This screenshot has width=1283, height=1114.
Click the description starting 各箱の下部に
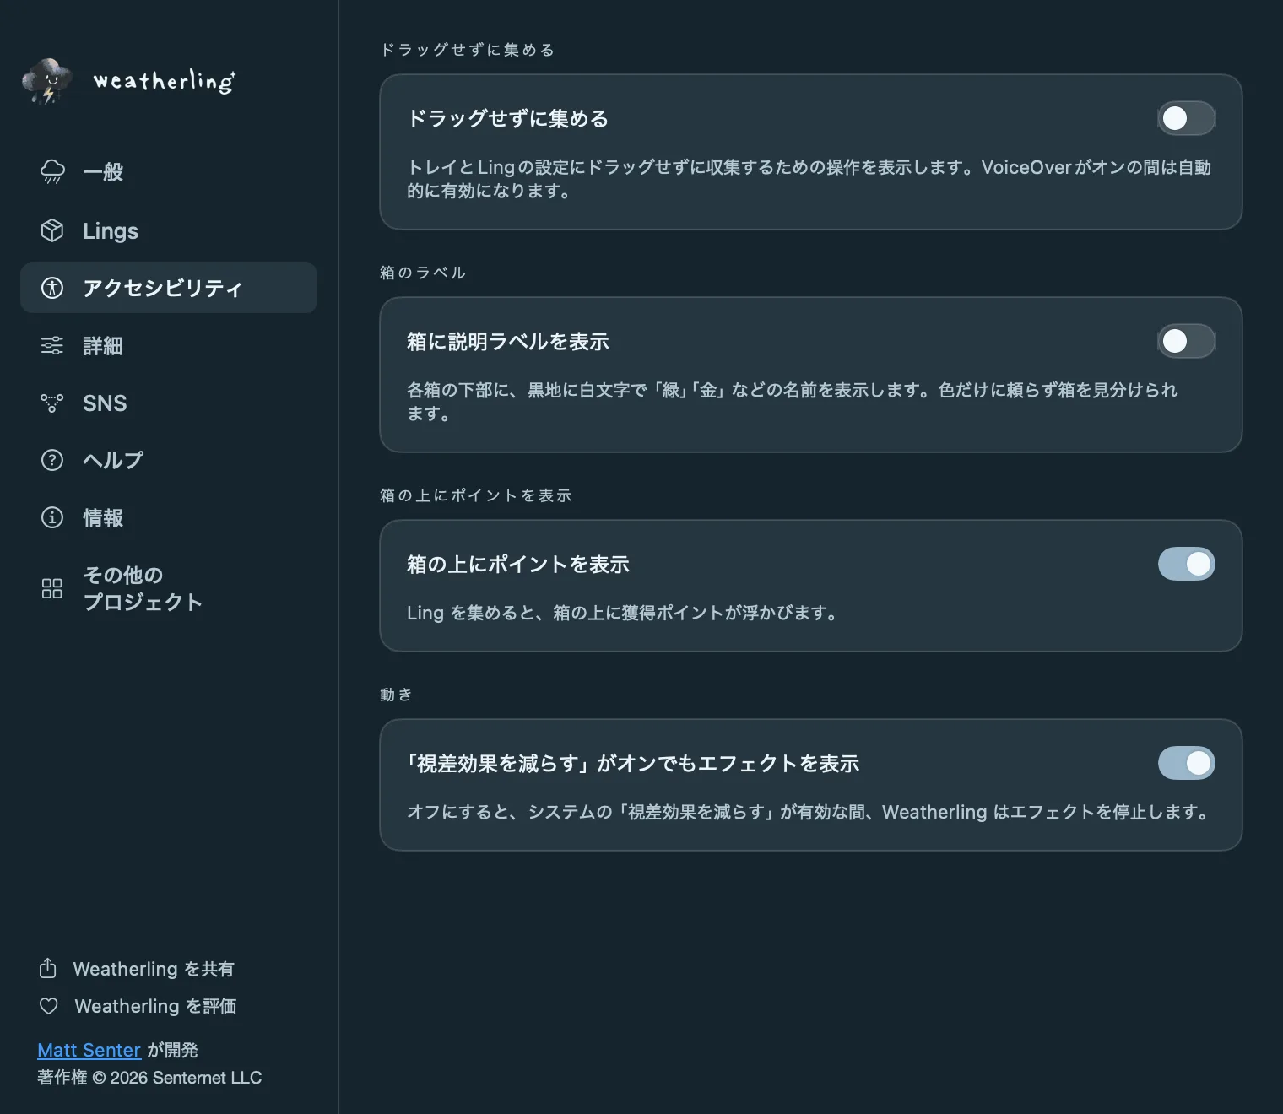(x=793, y=402)
